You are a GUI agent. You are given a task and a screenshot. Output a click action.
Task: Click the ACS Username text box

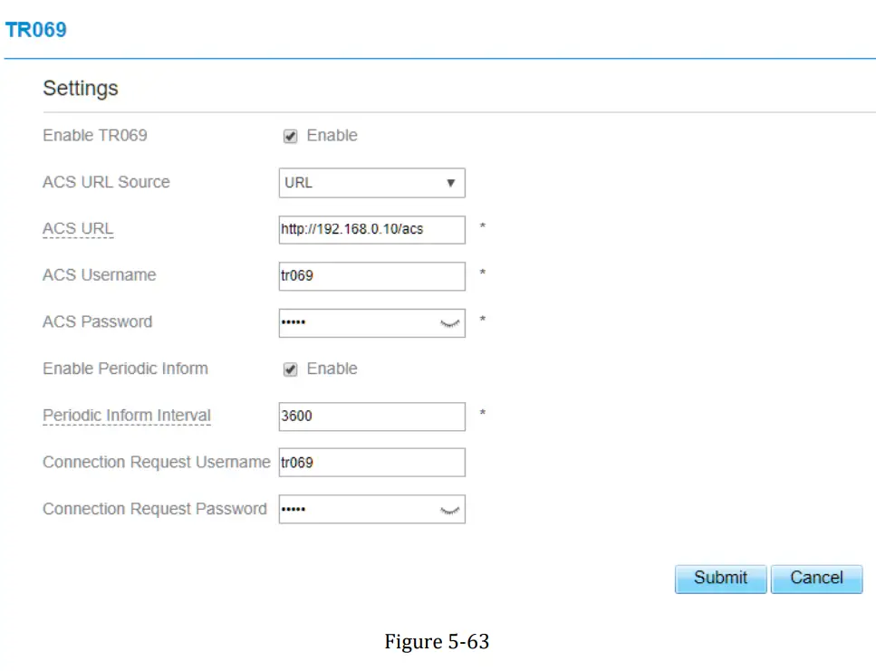click(x=371, y=276)
